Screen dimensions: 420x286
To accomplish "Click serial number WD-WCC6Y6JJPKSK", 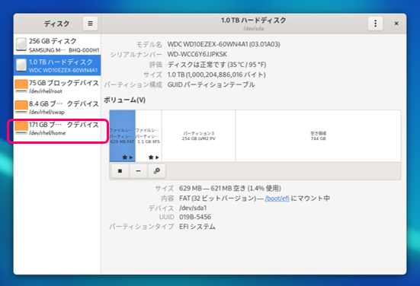I will (x=197, y=54).
